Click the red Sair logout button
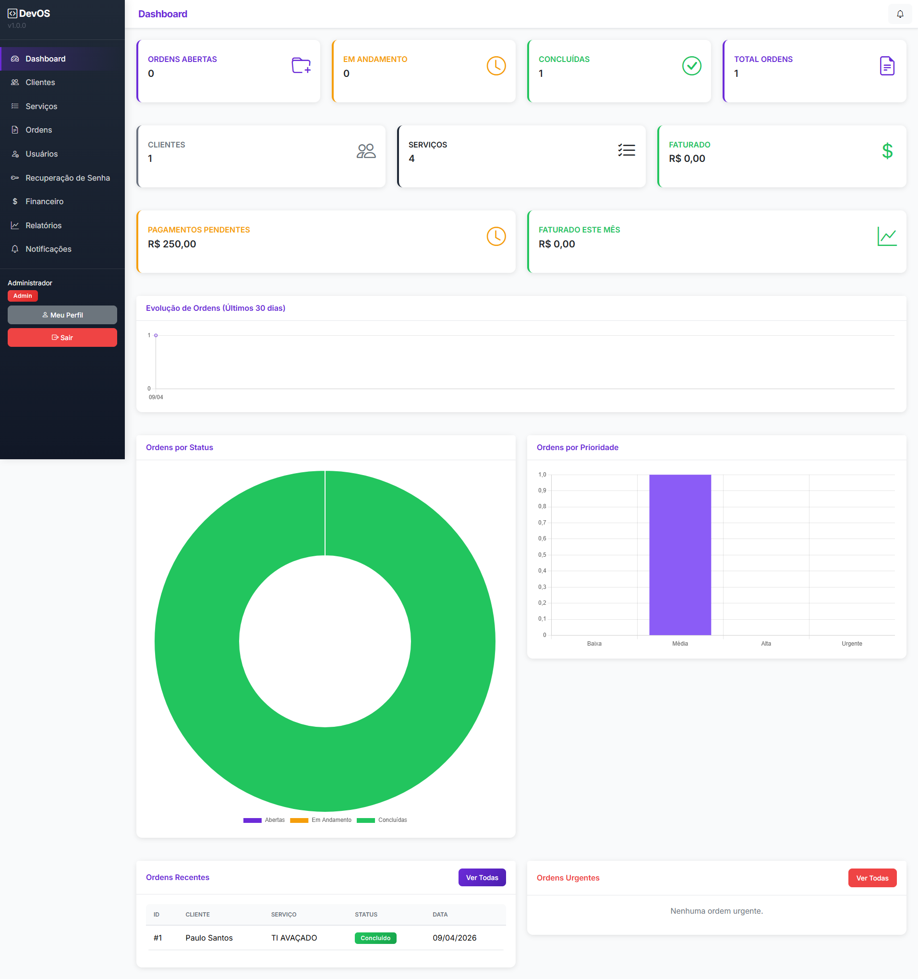The width and height of the screenshot is (918, 979). [x=62, y=337]
